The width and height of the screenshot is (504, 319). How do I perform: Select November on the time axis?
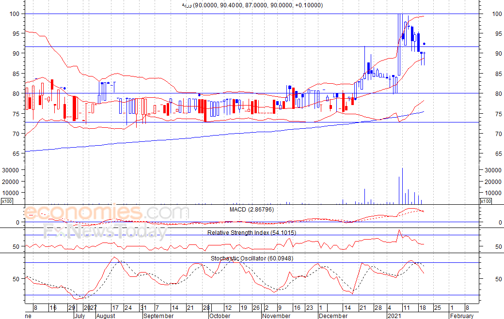tap(276, 316)
